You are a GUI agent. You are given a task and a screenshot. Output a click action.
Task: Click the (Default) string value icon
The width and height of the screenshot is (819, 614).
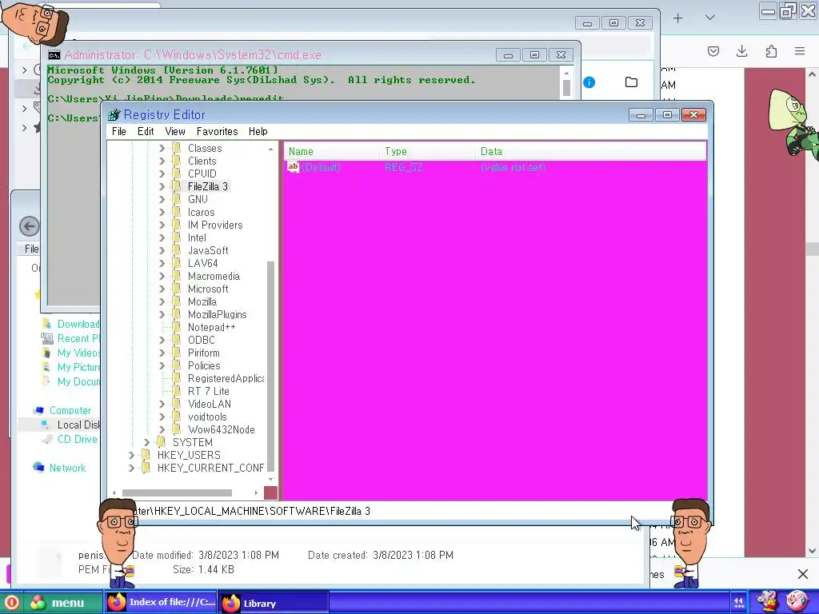coord(294,167)
